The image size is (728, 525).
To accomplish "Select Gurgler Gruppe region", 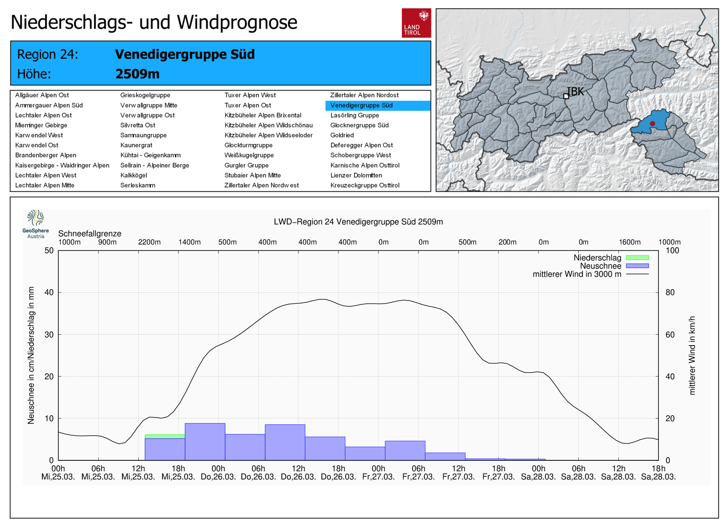I will coord(246,165).
